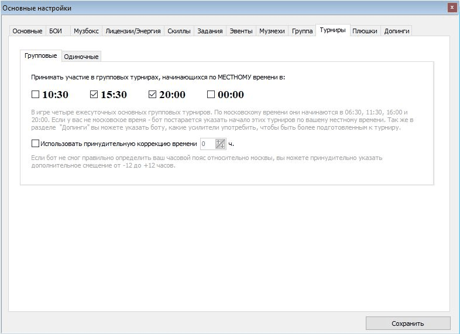Click the 10:30 time label
The width and height of the screenshot is (460, 334).
pos(55,95)
